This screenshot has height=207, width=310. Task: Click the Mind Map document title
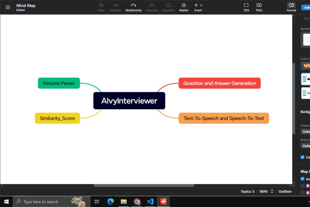pos(26,5)
